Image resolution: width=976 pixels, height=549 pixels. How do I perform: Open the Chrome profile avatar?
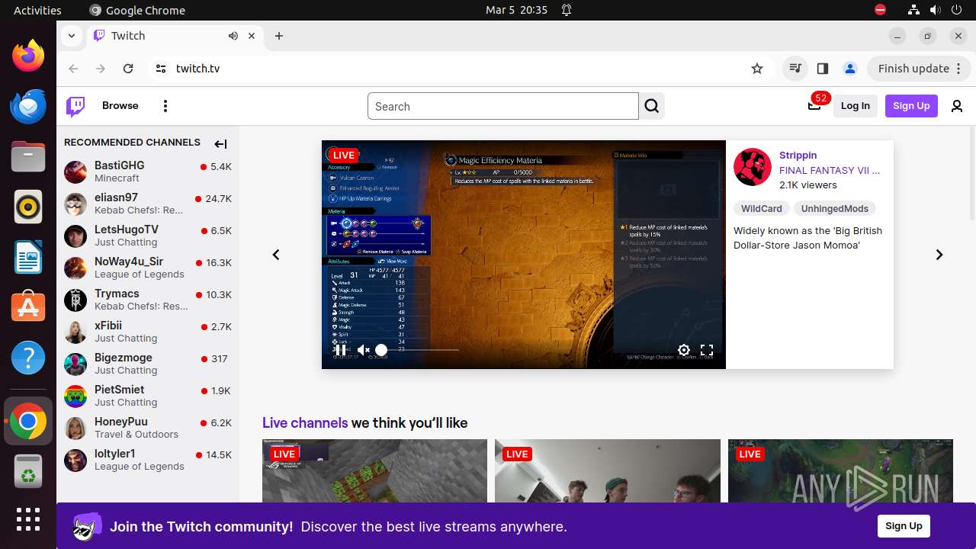point(850,69)
